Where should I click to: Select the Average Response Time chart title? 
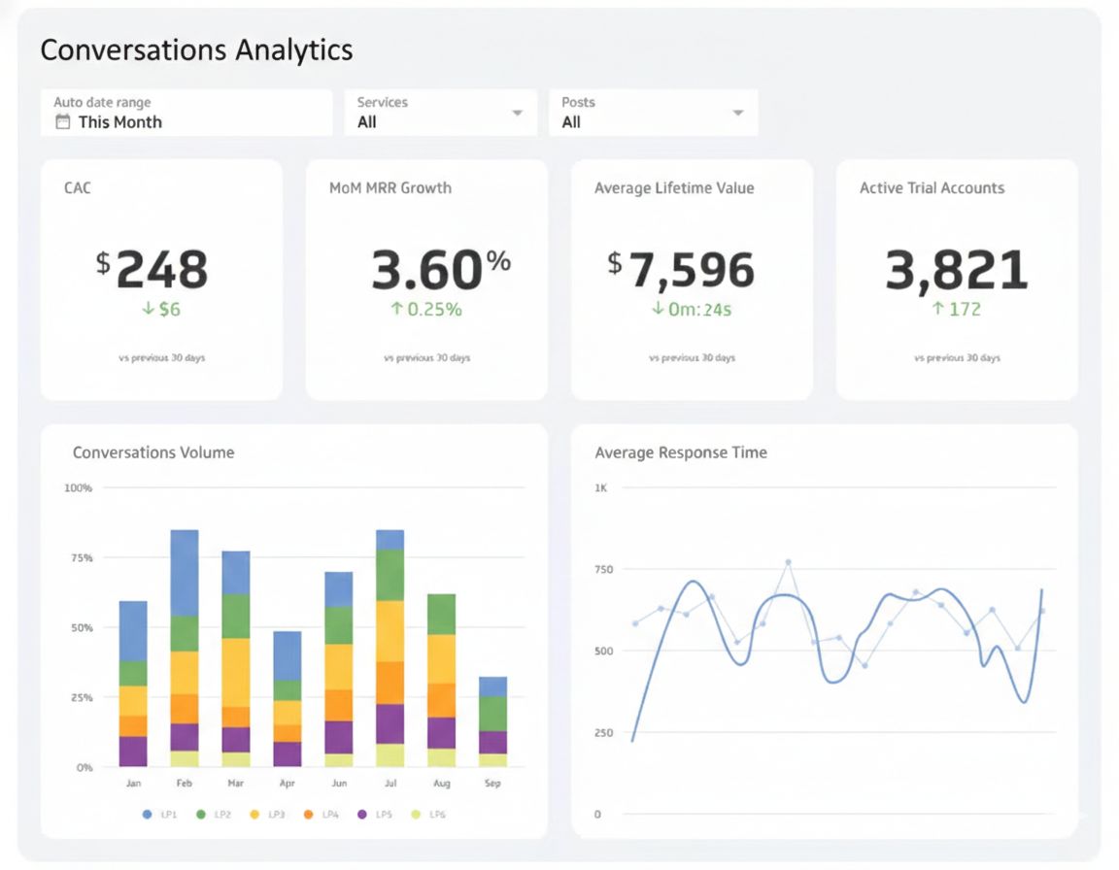pos(680,452)
